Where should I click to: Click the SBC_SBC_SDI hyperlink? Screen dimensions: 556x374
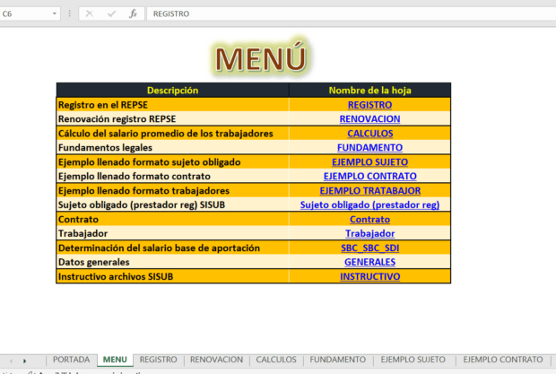369,248
